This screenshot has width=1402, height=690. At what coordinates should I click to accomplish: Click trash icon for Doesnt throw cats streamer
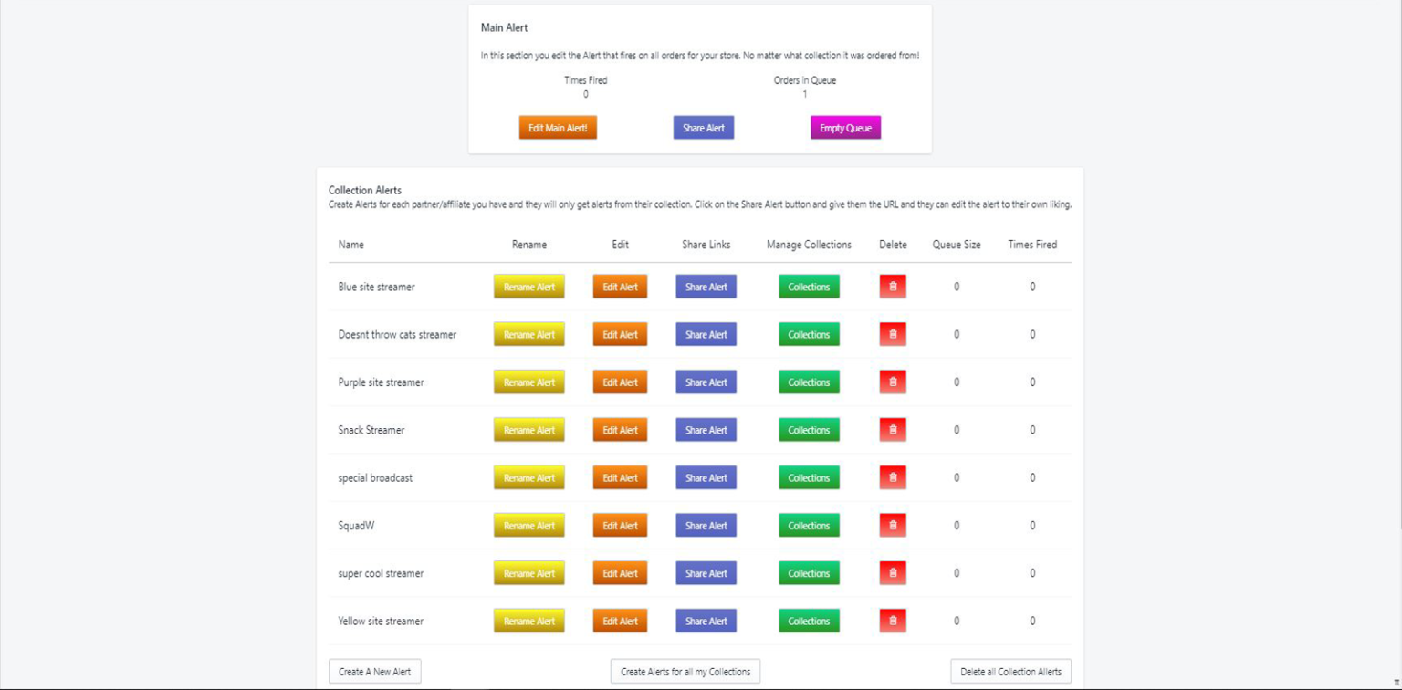893,334
